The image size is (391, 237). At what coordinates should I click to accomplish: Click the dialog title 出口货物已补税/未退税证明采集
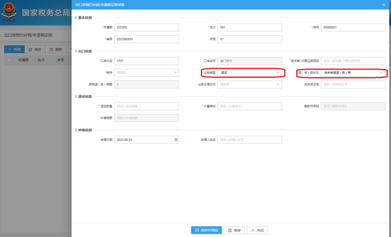point(100,5)
